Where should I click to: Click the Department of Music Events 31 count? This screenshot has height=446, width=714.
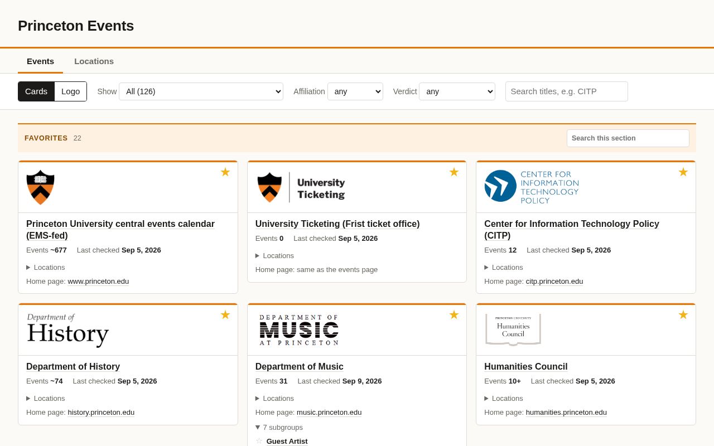tap(272, 381)
